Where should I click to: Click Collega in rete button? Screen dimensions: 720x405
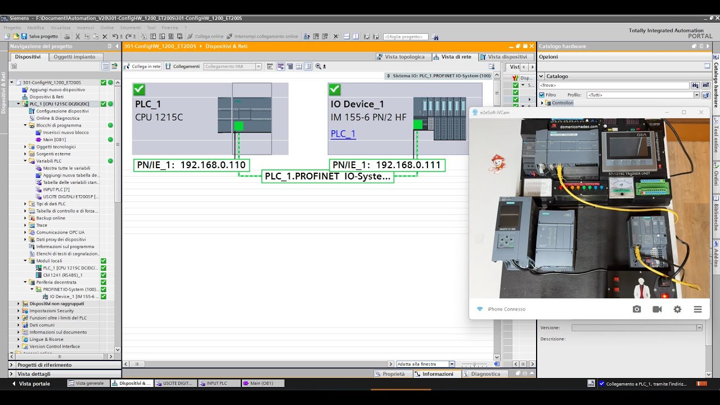click(x=143, y=66)
